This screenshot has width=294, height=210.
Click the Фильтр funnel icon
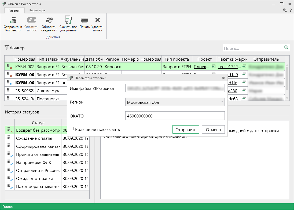(x=7, y=48)
